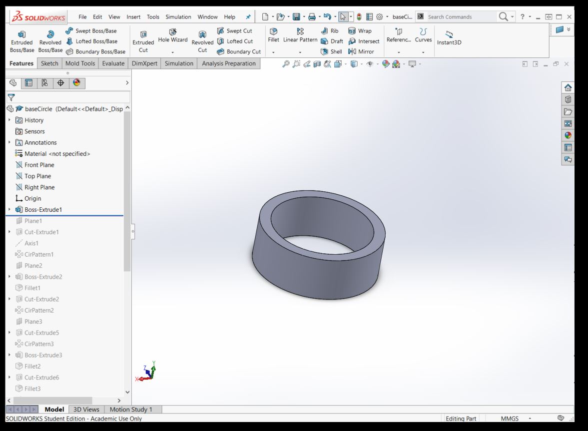Open DisplayManager tab
This screenshot has width=588, height=431.
click(x=77, y=83)
